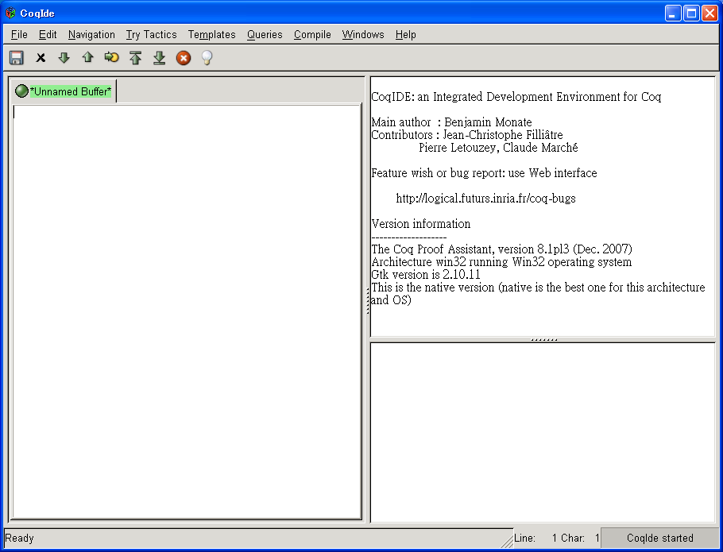Open the Queries menu

[x=265, y=35]
